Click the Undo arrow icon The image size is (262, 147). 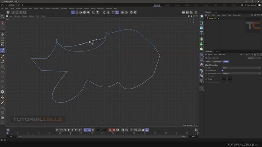pos(2,5)
